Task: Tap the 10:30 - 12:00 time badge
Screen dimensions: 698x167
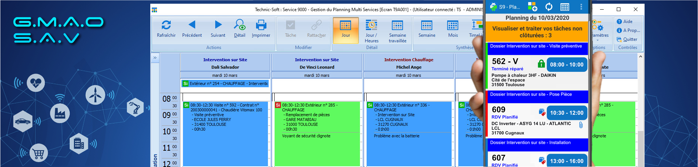Action: pyautogui.click(x=567, y=113)
